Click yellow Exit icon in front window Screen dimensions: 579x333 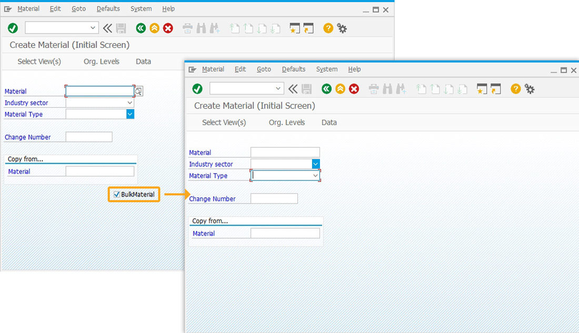(340, 88)
